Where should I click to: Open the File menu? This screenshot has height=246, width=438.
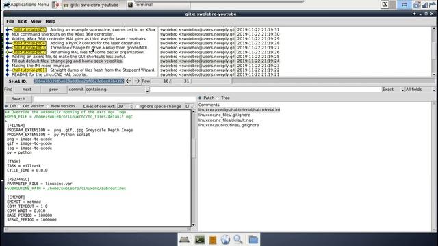coord(10,21)
